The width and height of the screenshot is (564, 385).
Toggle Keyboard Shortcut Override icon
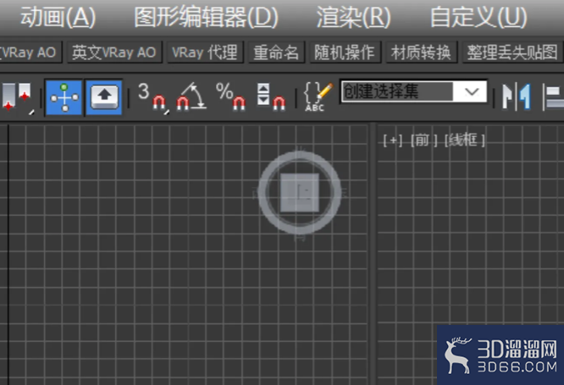coord(104,97)
